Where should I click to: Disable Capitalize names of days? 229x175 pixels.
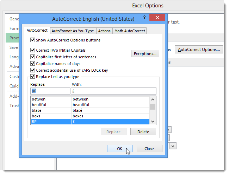tap(32, 64)
